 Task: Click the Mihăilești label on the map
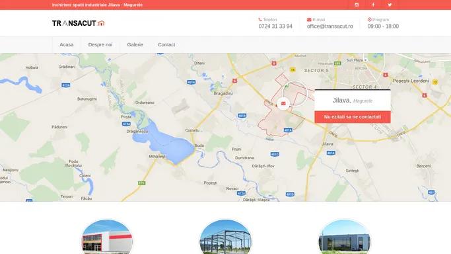(157, 156)
